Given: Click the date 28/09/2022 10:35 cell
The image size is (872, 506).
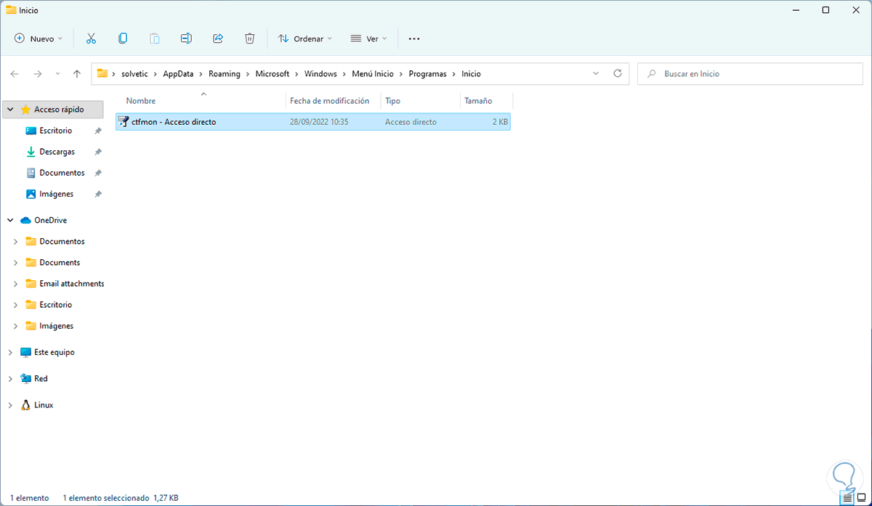Looking at the screenshot, I should 319,122.
